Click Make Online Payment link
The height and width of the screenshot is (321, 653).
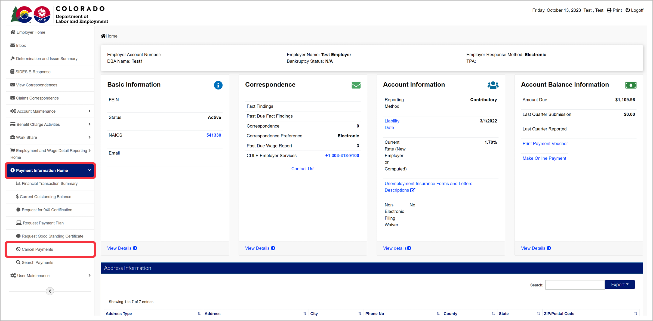544,158
